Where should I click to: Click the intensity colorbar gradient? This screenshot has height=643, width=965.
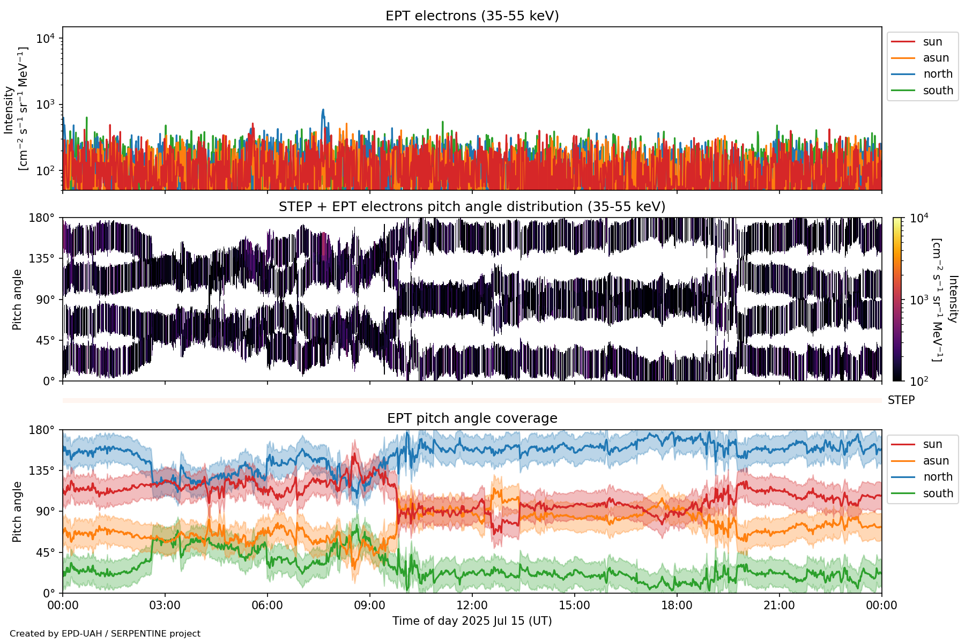coord(897,299)
